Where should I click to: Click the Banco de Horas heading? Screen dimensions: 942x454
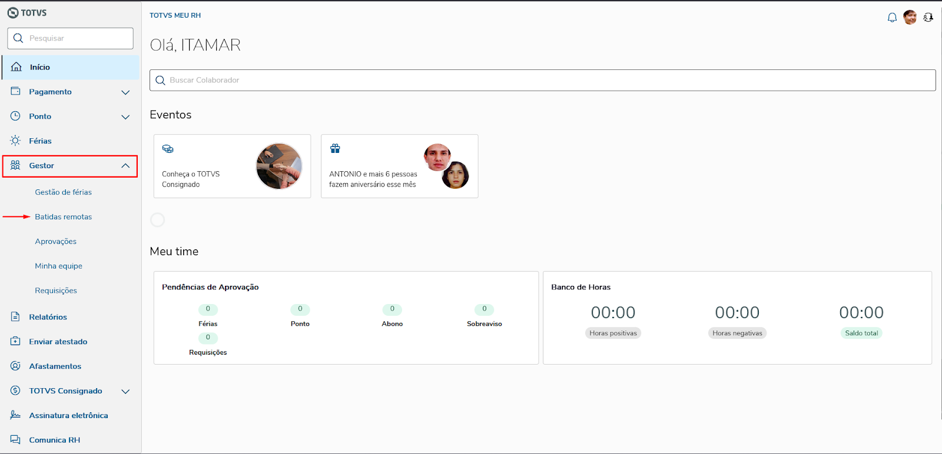click(x=581, y=287)
